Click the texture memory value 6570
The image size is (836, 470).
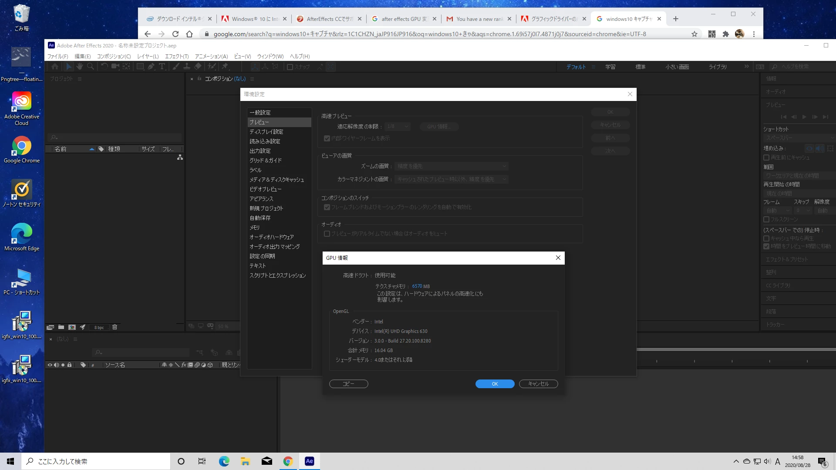click(417, 286)
